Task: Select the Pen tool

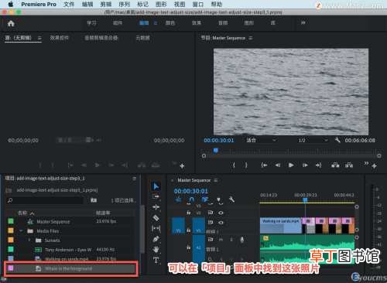Action: (156, 239)
